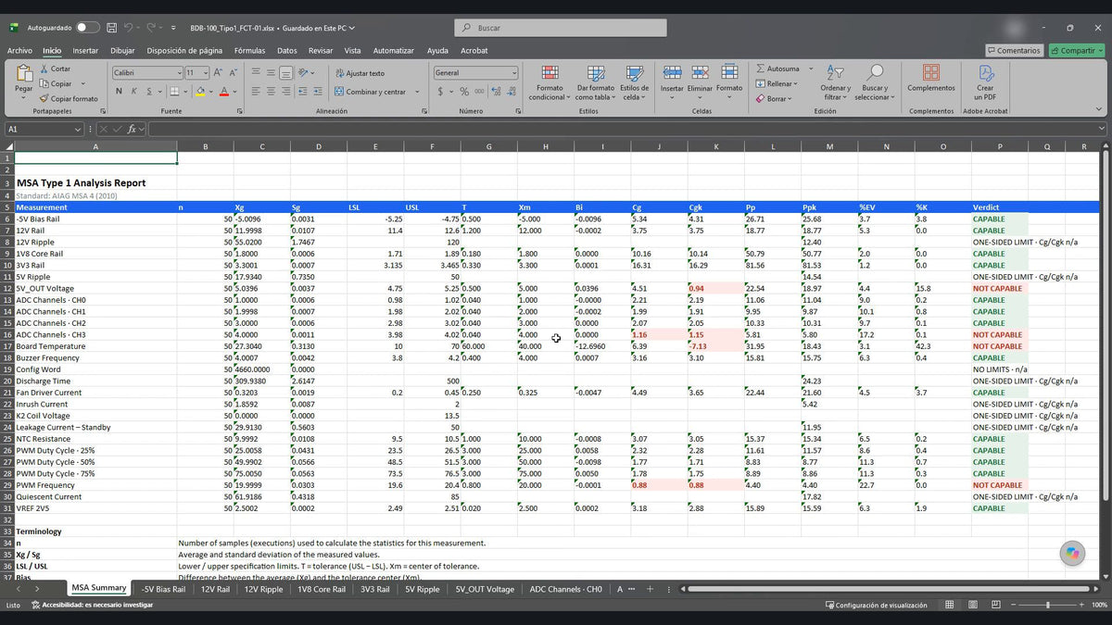Expand Ordenar y filtrar menu
The image size is (1112, 625).
[x=835, y=81]
